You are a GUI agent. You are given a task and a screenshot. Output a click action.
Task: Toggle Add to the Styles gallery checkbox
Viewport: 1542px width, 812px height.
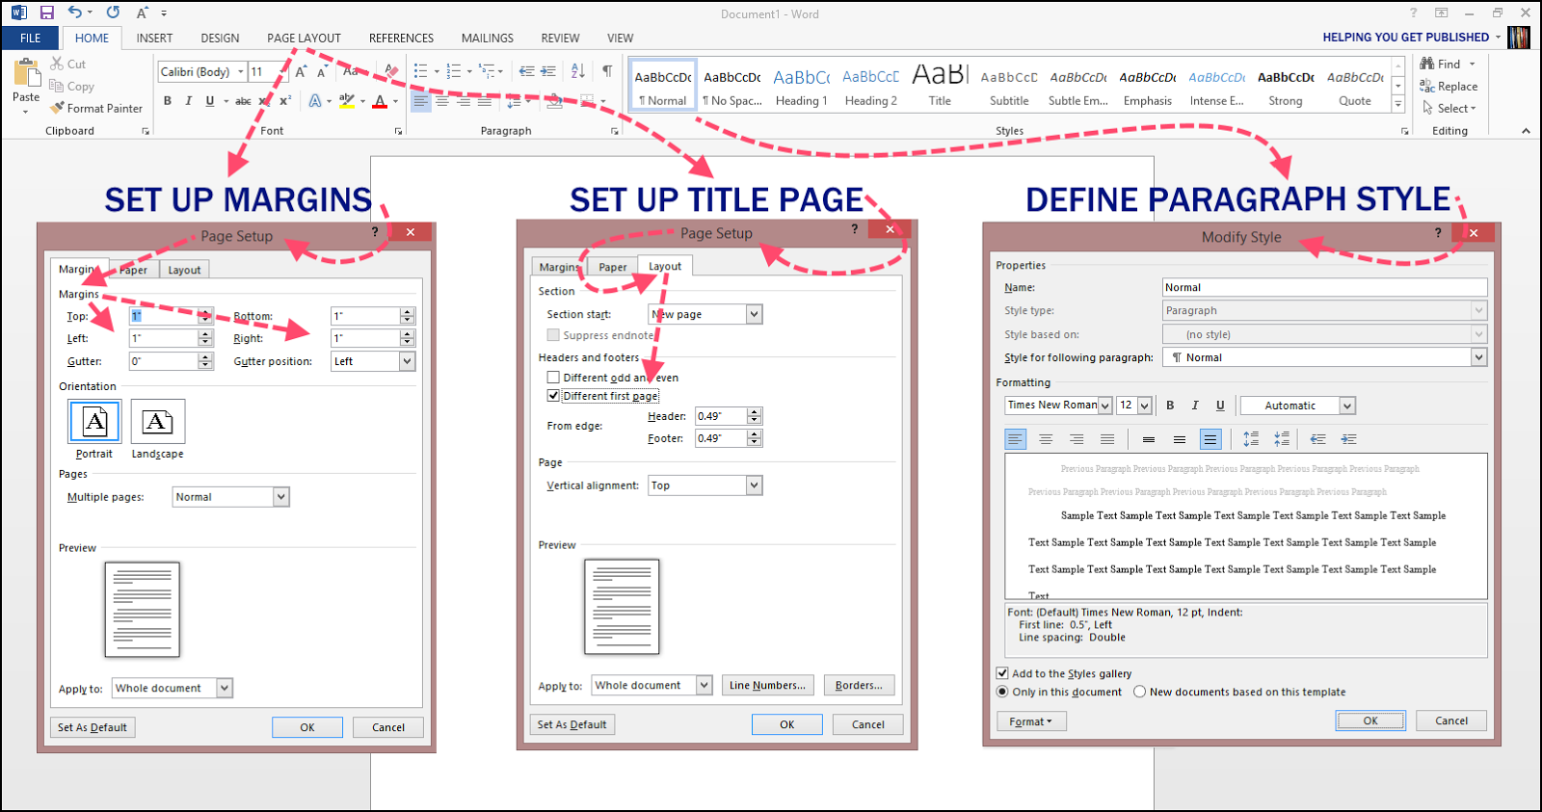click(x=1002, y=673)
